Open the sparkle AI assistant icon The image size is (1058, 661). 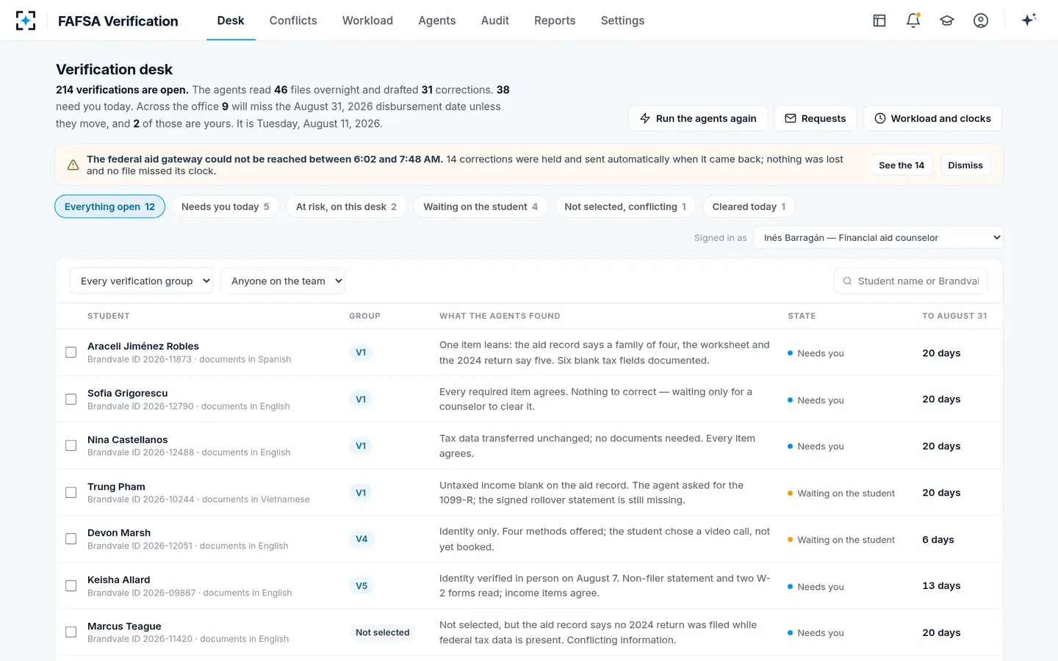point(1029,20)
